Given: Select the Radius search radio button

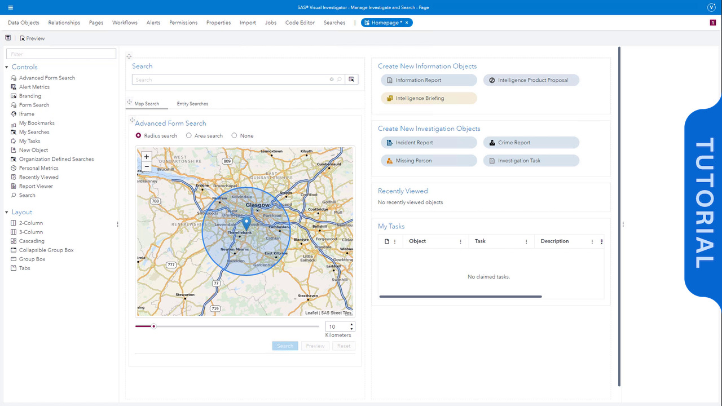Looking at the screenshot, I should 138,136.
